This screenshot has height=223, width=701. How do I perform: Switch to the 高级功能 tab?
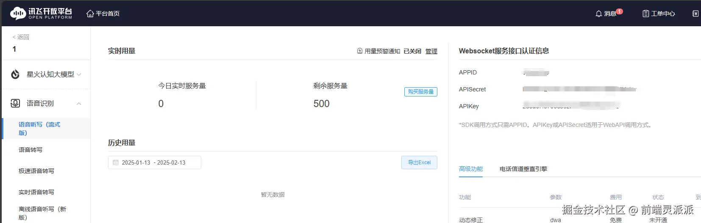coord(471,169)
